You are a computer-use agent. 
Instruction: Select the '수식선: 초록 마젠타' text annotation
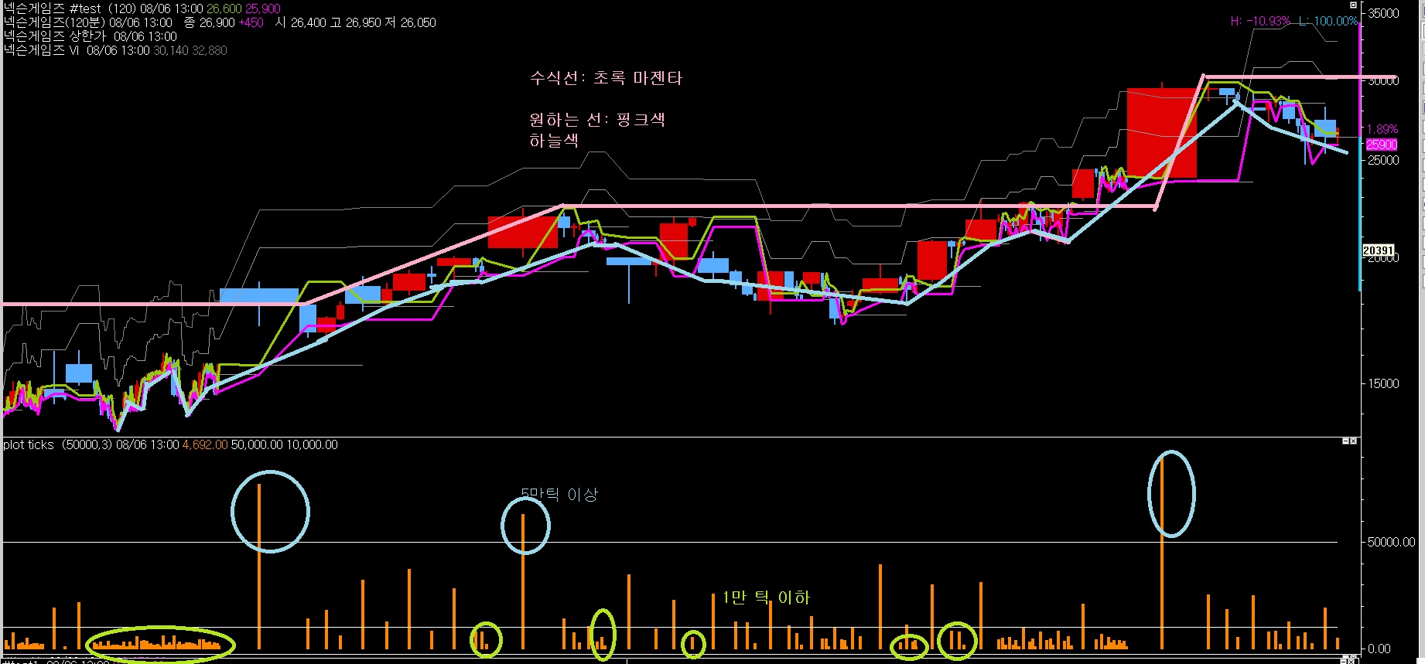click(606, 78)
